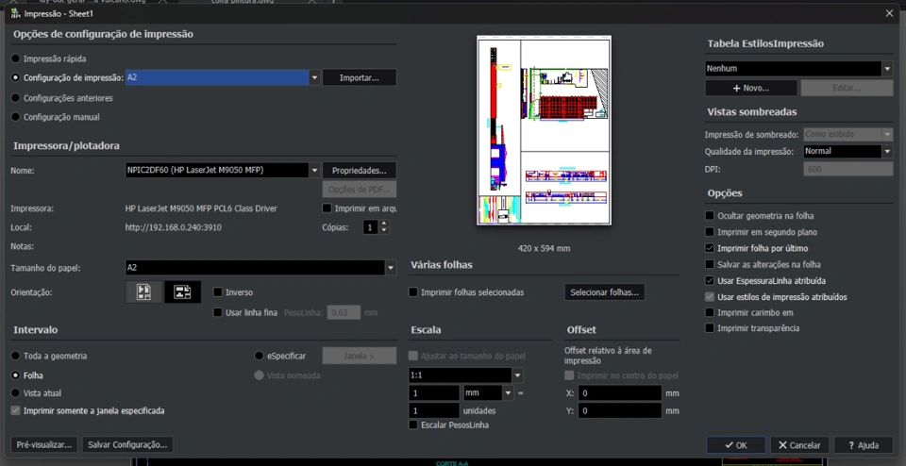This screenshot has height=466, width=906.
Task: Enable Usar linha fina checkbox
Action: [218, 312]
